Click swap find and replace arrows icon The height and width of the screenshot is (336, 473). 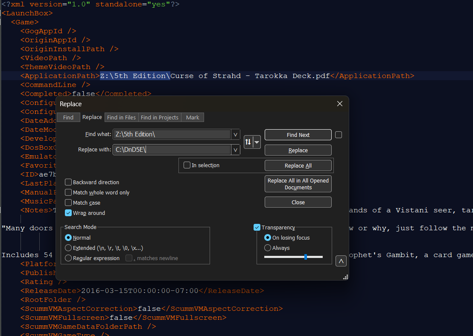tap(248, 142)
